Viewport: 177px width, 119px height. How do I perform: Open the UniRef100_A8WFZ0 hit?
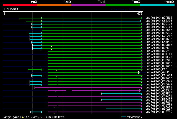pyautogui.click(x=159, y=57)
